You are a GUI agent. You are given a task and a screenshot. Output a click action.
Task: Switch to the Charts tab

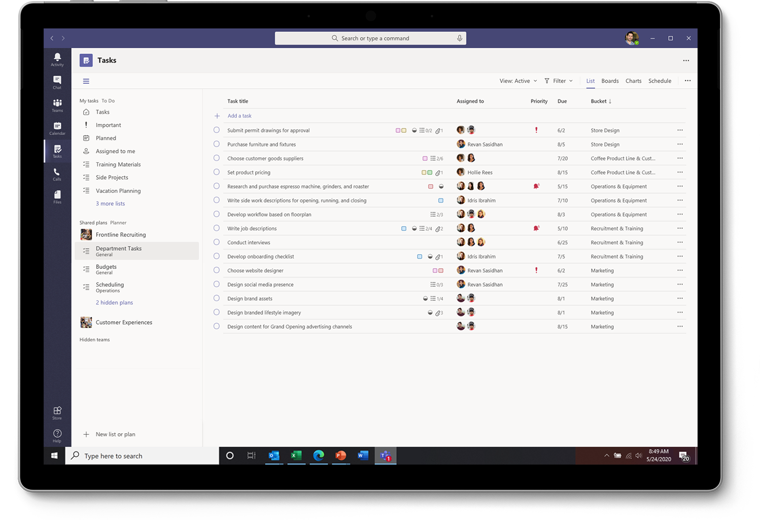click(633, 81)
